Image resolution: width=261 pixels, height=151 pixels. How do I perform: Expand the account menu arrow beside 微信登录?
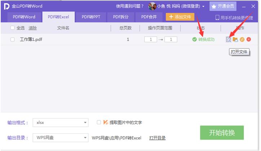tap(203, 6)
